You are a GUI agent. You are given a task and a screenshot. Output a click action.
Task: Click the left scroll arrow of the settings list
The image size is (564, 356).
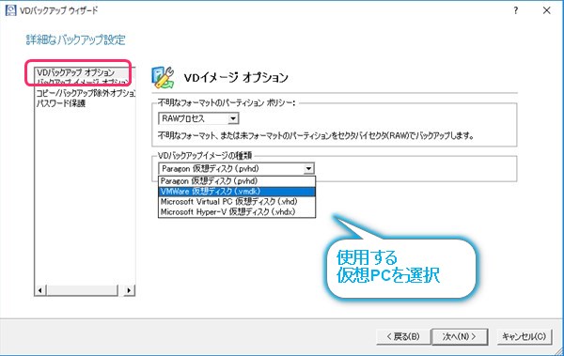[40, 290]
